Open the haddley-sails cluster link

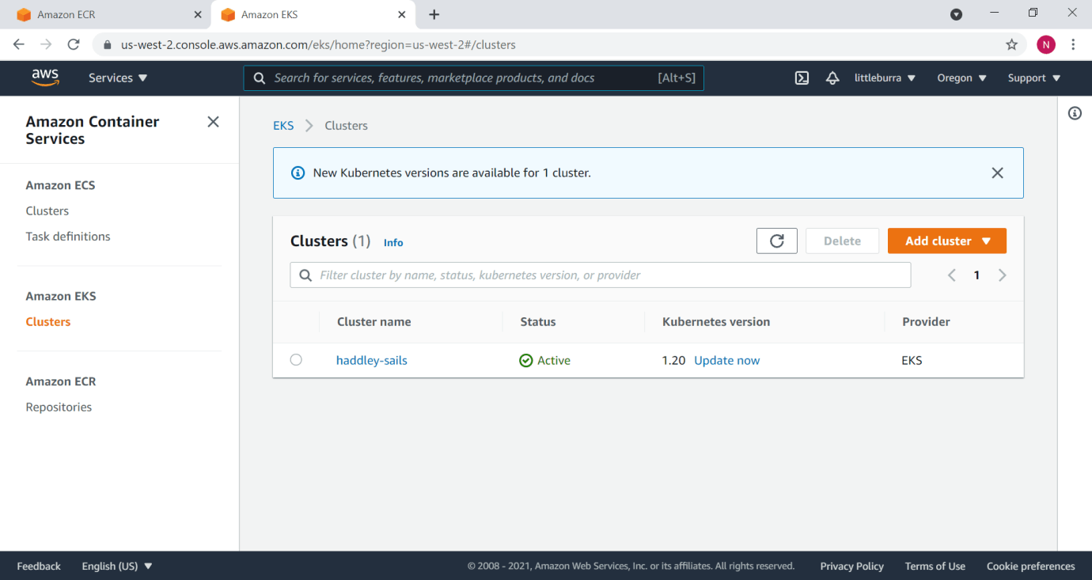pyautogui.click(x=372, y=361)
